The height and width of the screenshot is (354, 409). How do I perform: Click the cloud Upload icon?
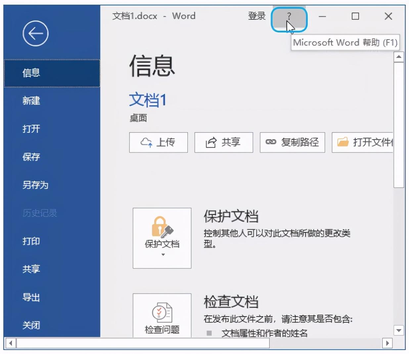(146, 142)
